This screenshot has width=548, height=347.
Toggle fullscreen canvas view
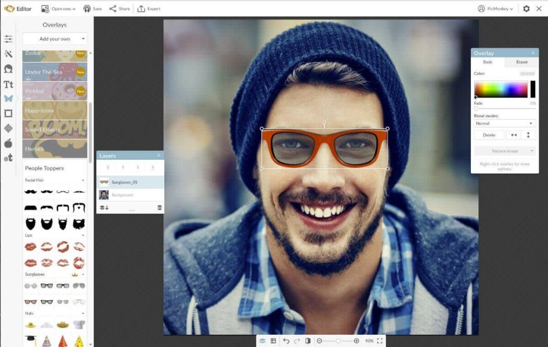(379, 340)
